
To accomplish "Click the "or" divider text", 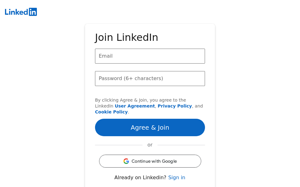I will point(150,145).
